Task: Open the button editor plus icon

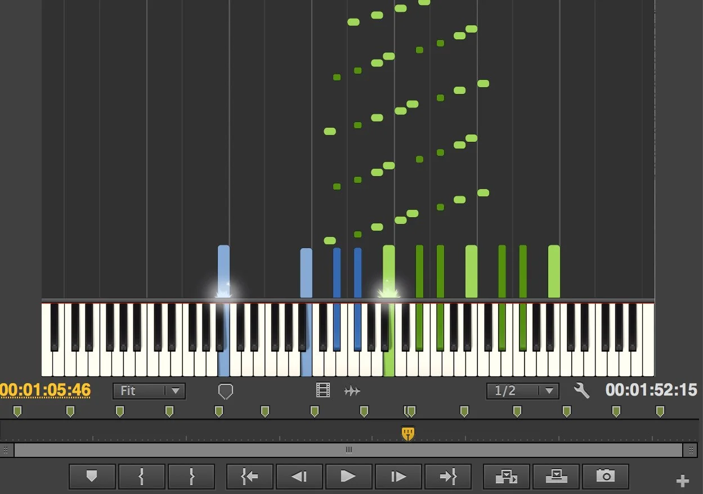Action: [x=682, y=481]
